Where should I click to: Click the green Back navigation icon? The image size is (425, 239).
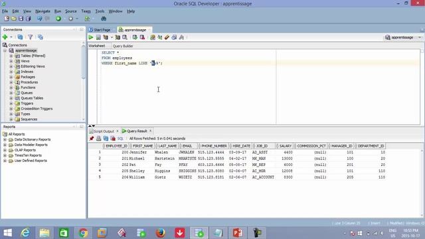pyautogui.click(x=58, y=19)
